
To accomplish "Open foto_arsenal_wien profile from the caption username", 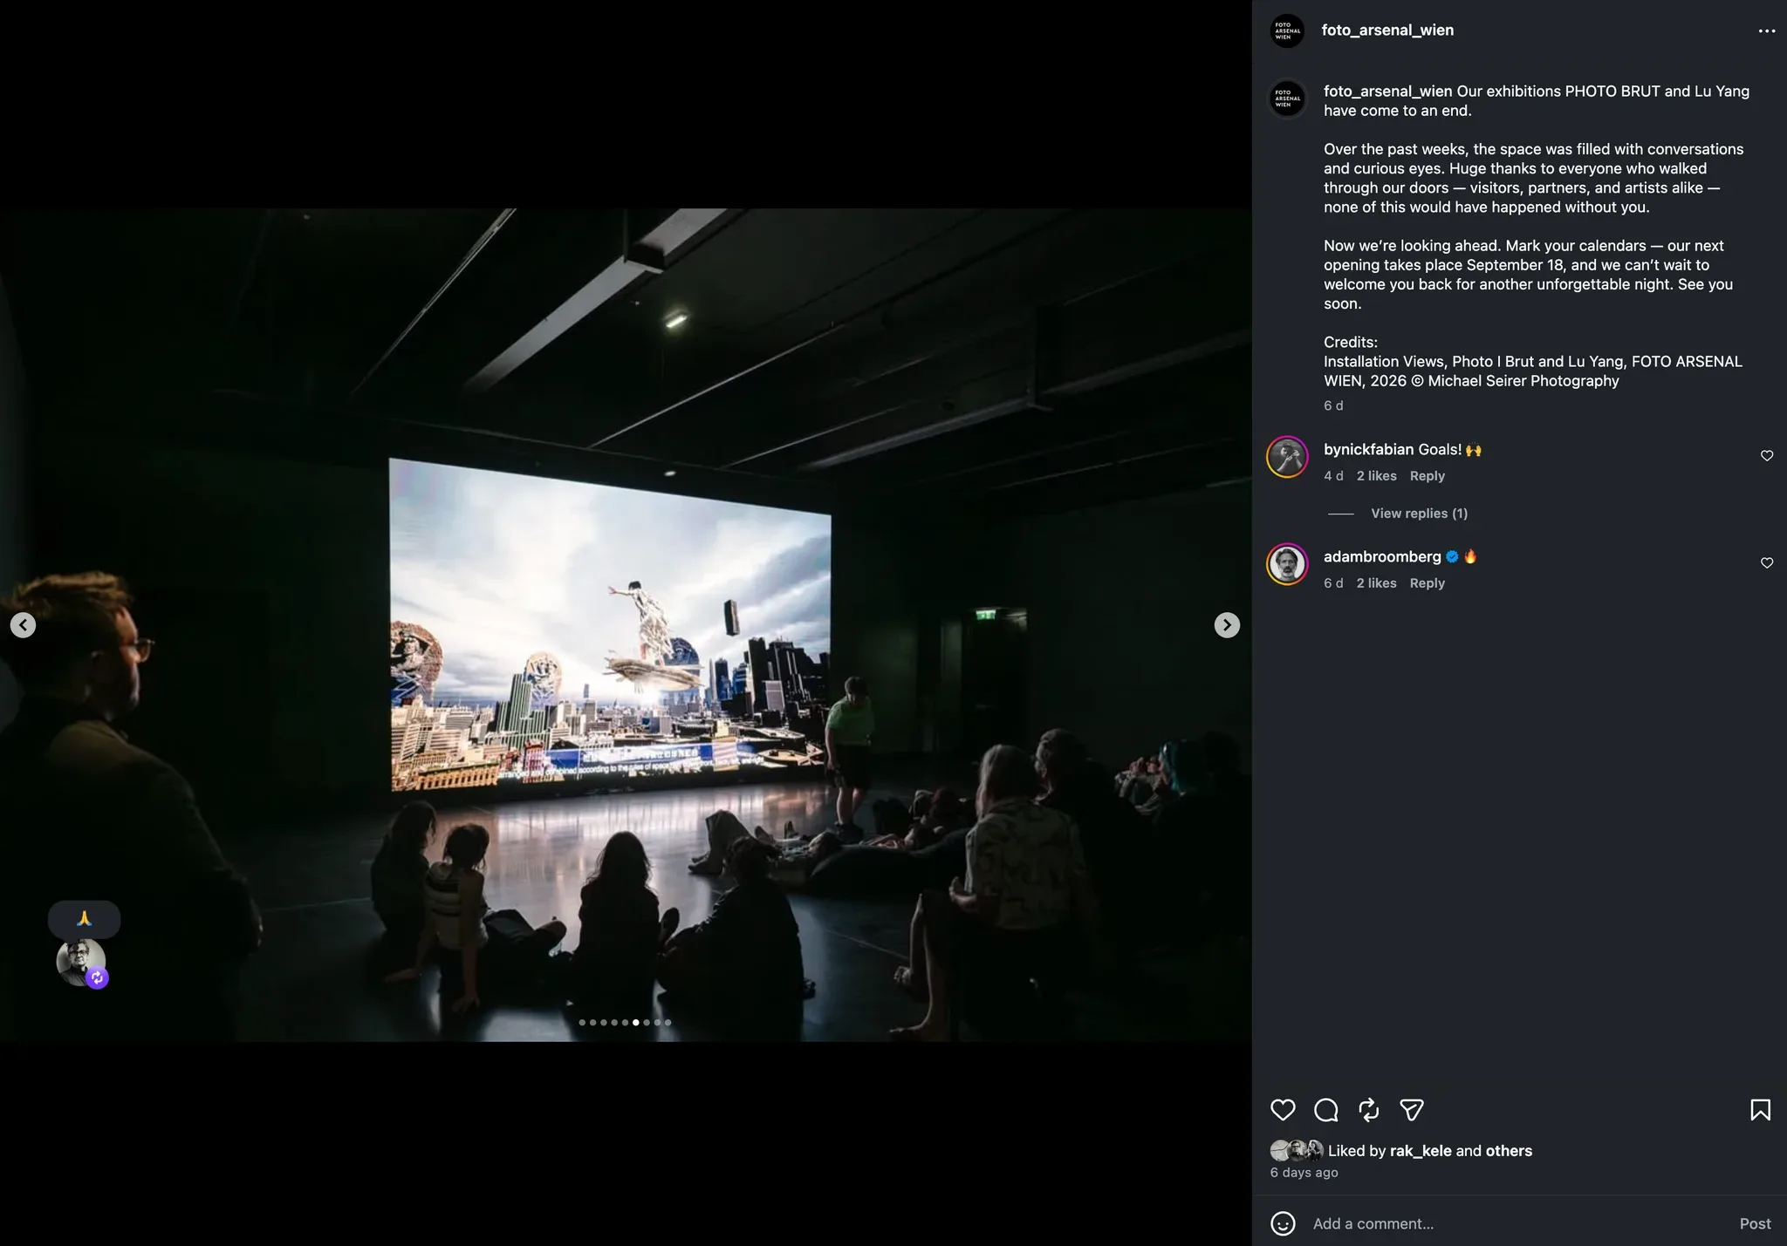I will (x=1387, y=92).
